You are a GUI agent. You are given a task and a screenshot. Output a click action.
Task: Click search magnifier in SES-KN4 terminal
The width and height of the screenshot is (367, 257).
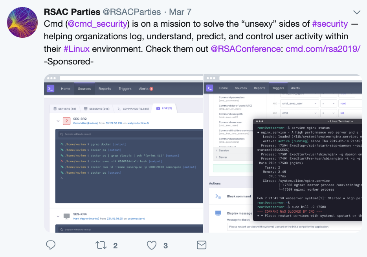pyautogui.click(x=62, y=229)
